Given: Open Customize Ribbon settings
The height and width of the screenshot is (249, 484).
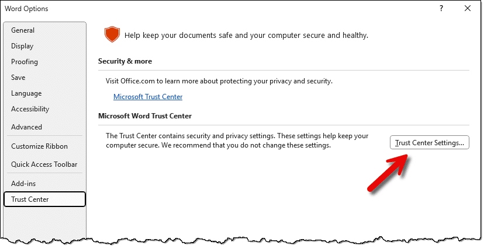Looking at the screenshot, I should 39,146.
